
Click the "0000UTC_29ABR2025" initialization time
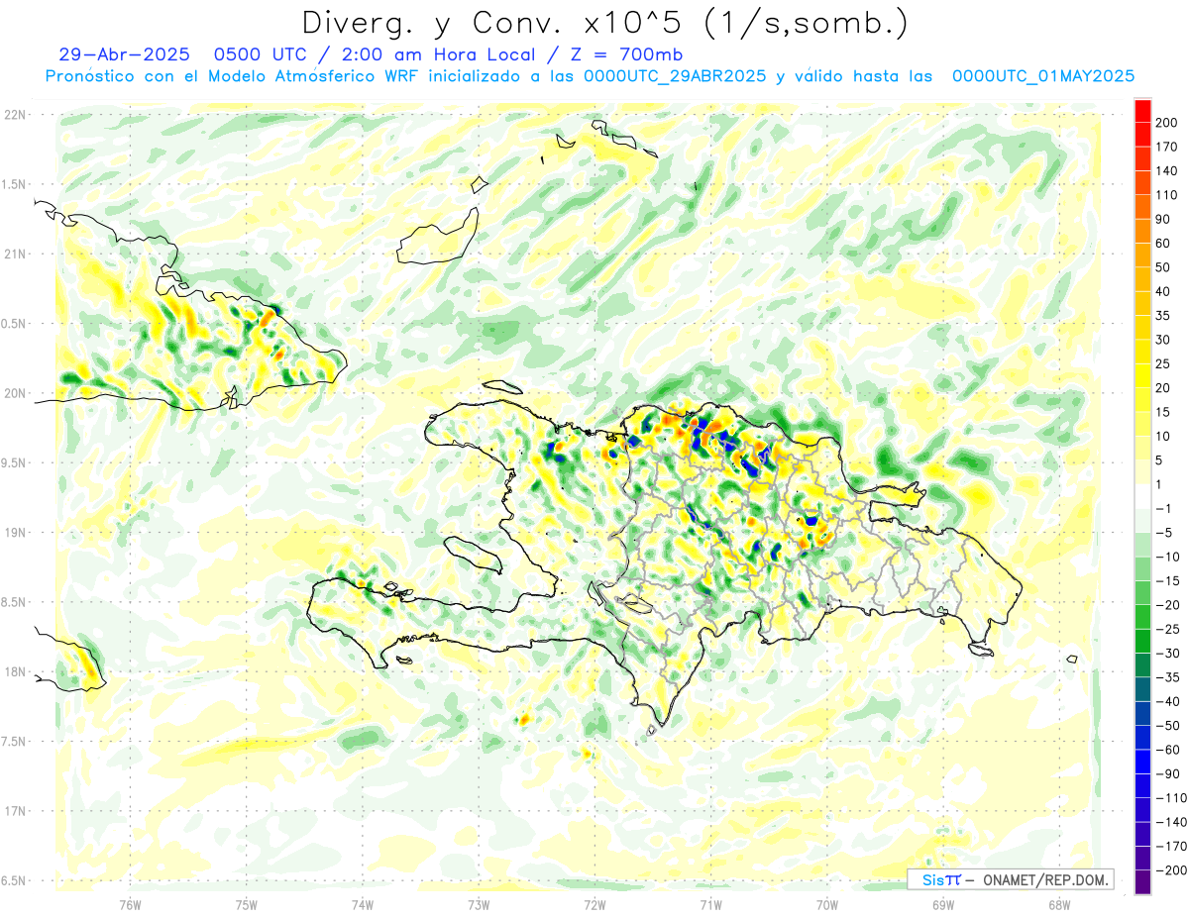pos(674,76)
